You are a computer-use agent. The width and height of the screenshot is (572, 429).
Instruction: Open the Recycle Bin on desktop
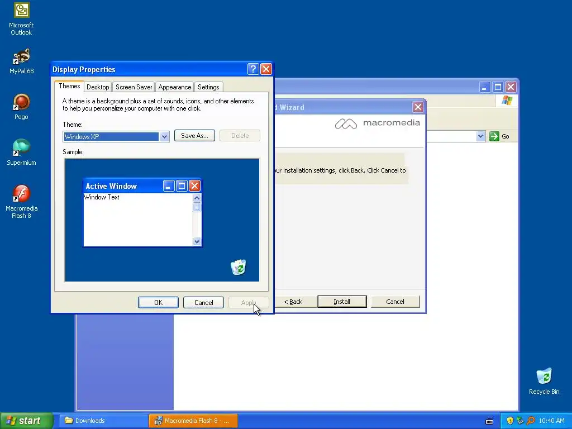coord(544,381)
